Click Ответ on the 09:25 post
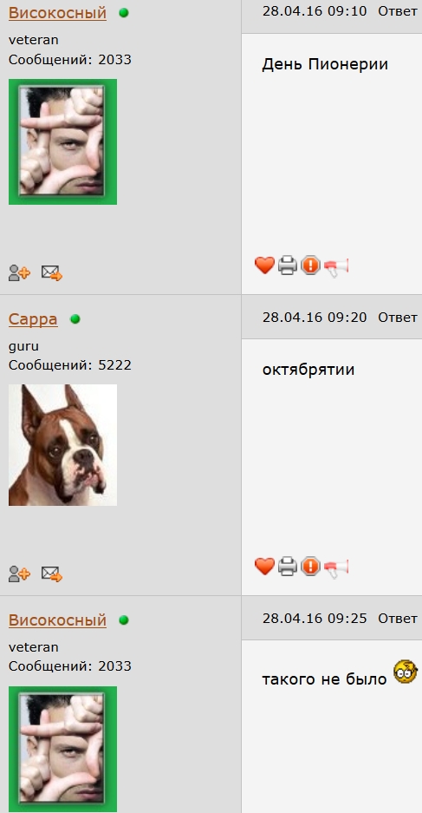Screen dimensions: 422x813 397,618
